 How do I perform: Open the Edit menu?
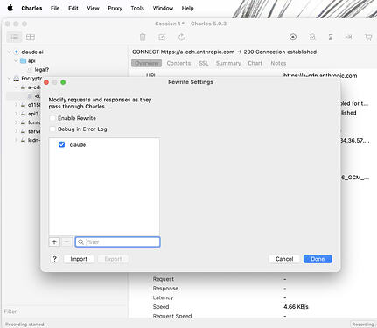(x=73, y=8)
